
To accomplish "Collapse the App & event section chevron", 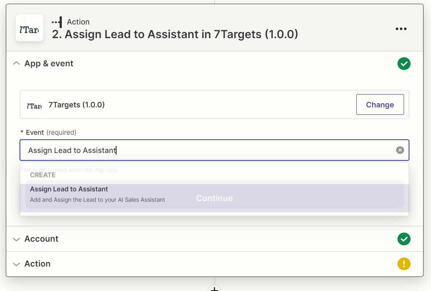I will click(17, 64).
